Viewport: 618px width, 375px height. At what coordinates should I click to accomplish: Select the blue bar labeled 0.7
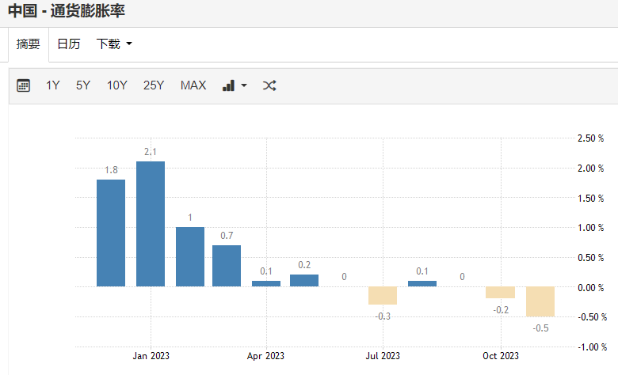point(227,265)
